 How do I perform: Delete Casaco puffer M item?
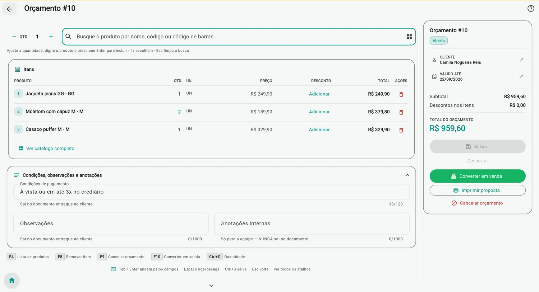(x=401, y=130)
